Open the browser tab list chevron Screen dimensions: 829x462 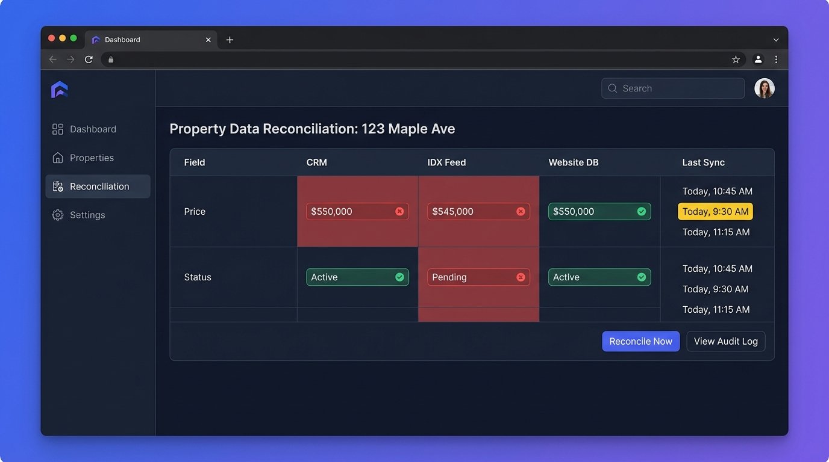(x=775, y=40)
